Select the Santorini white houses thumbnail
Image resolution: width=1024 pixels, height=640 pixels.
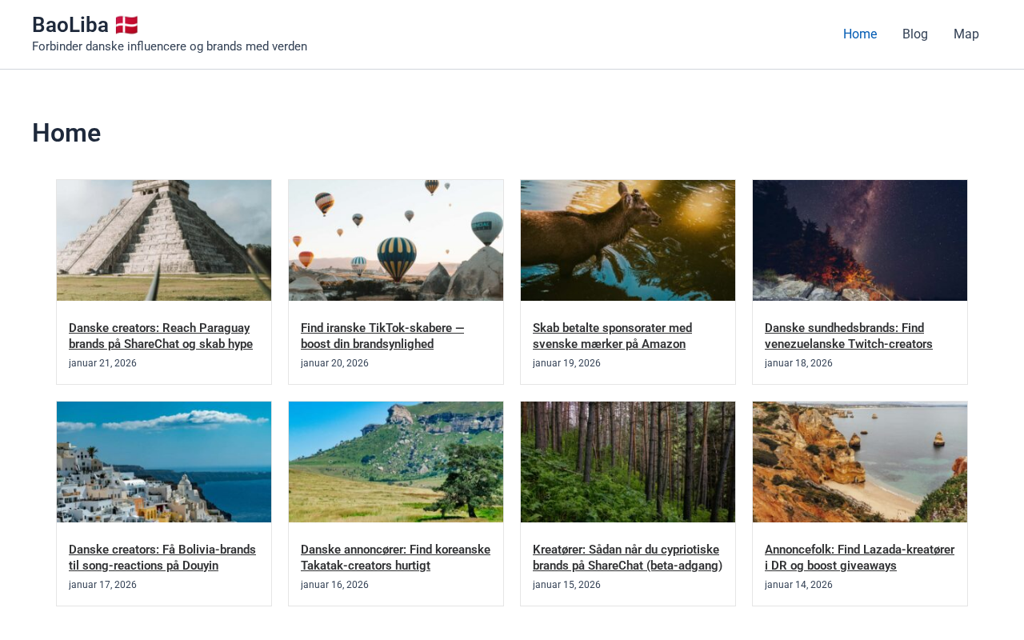click(164, 462)
